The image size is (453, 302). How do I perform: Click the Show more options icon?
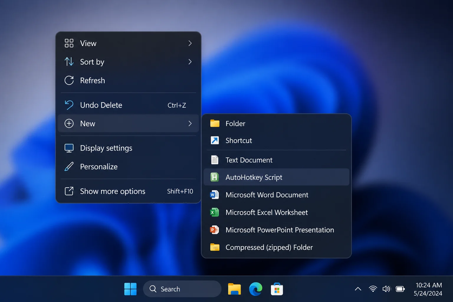coord(69,191)
